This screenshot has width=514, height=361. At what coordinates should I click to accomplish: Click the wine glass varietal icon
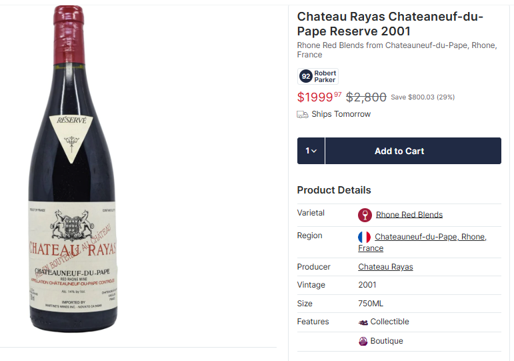[365, 215]
